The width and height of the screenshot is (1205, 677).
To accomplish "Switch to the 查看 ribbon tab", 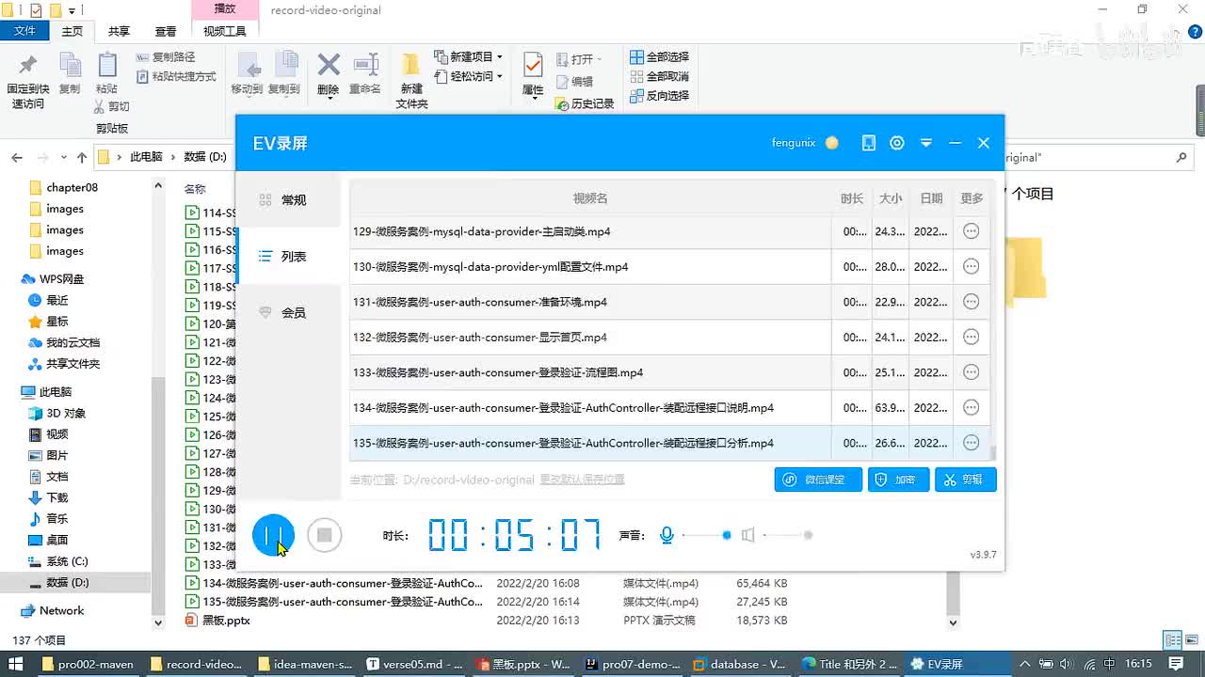I will point(166,31).
